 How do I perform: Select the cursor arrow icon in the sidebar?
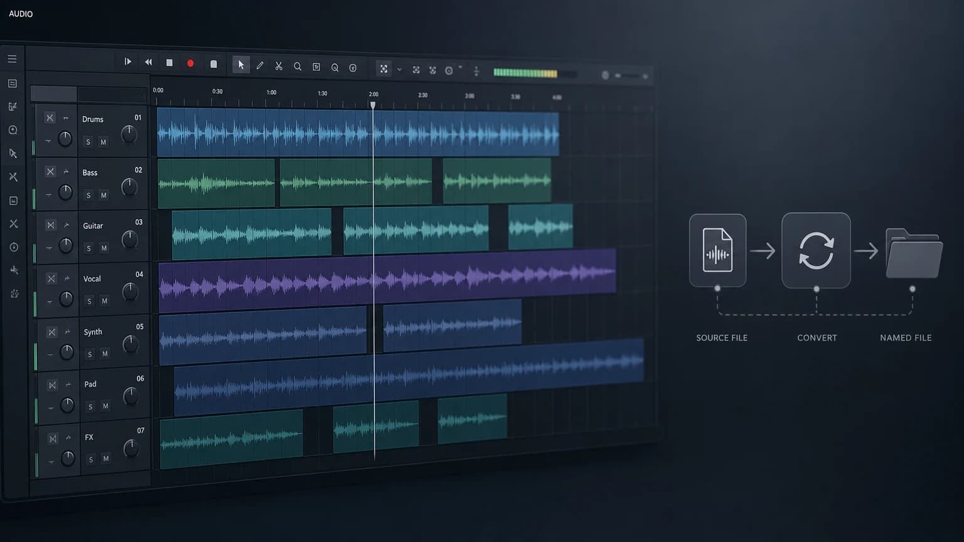(13, 154)
